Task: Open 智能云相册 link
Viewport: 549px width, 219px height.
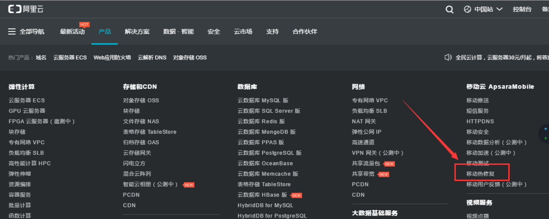Action: 151,184
